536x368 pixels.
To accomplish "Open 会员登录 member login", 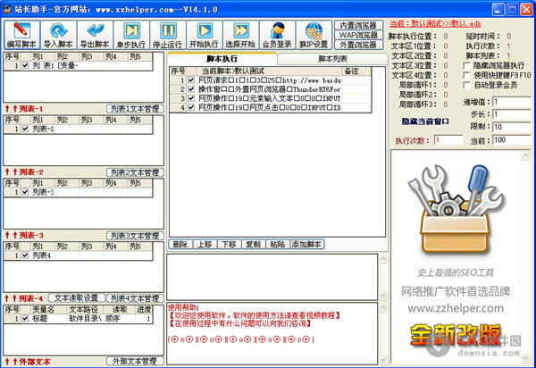I will (x=277, y=35).
